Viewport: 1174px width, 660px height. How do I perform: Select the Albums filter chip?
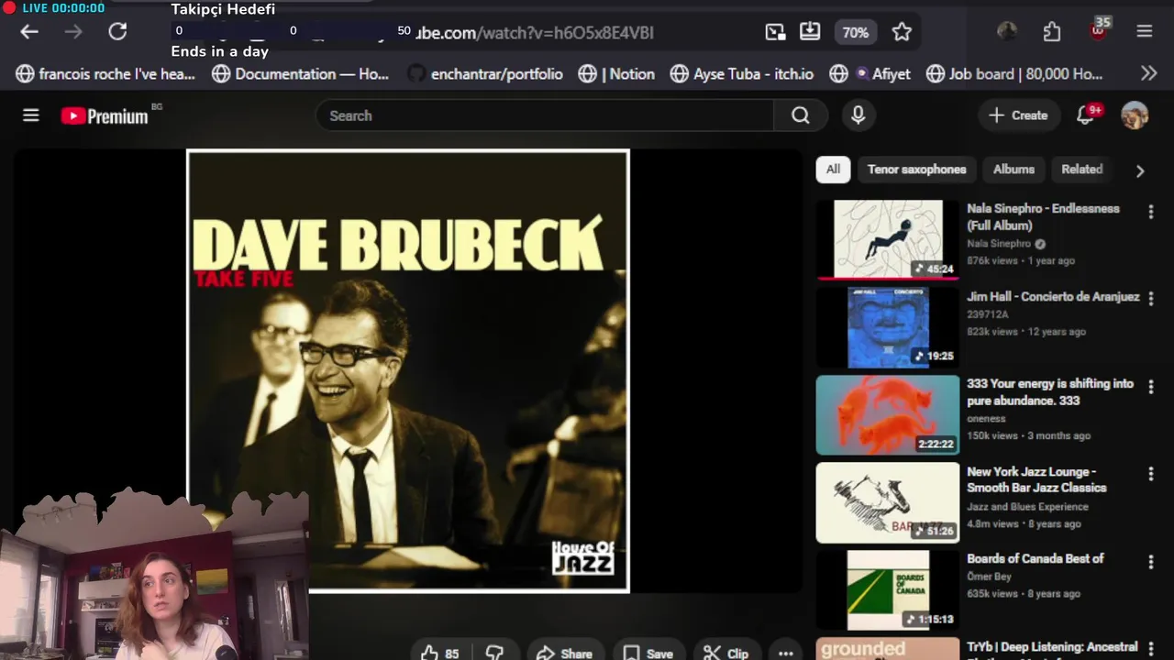[x=1013, y=169]
